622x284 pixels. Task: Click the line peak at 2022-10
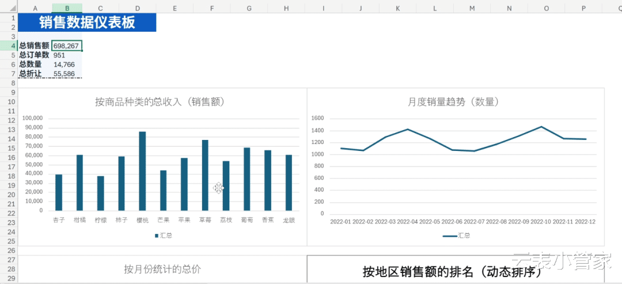click(x=541, y=127)
